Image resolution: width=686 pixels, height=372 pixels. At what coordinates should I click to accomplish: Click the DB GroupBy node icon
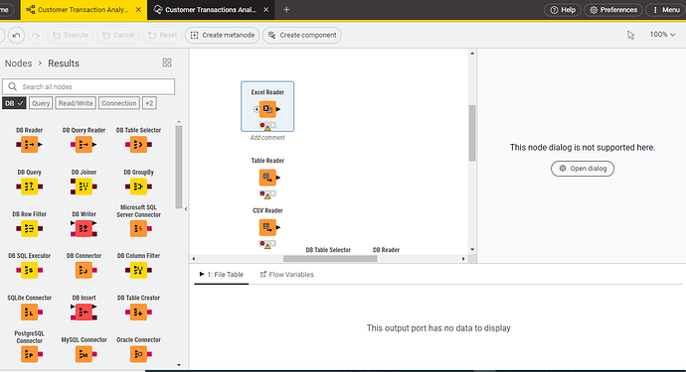[138, 186]
